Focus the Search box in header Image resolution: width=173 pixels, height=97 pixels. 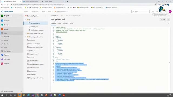[141, 11]
